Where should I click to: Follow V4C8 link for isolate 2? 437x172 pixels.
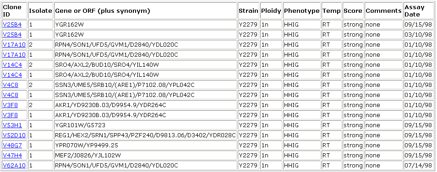[11, 85]
